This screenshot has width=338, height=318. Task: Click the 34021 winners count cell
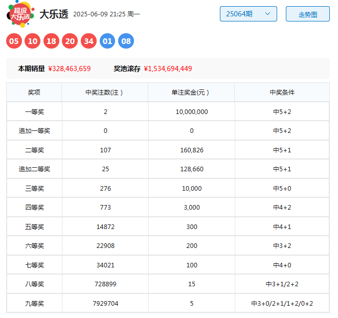pyautogui.click(x=105, y=265)
